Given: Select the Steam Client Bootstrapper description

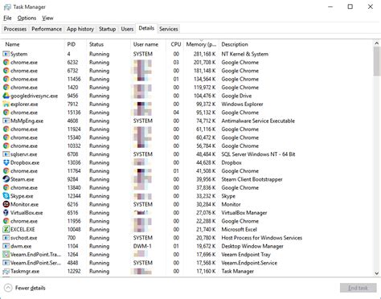Looking at the screenshot, I should tap(252, 179).
